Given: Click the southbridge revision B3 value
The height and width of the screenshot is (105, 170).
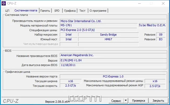Looking at the screenshot, I should click(x=161, y=39).
